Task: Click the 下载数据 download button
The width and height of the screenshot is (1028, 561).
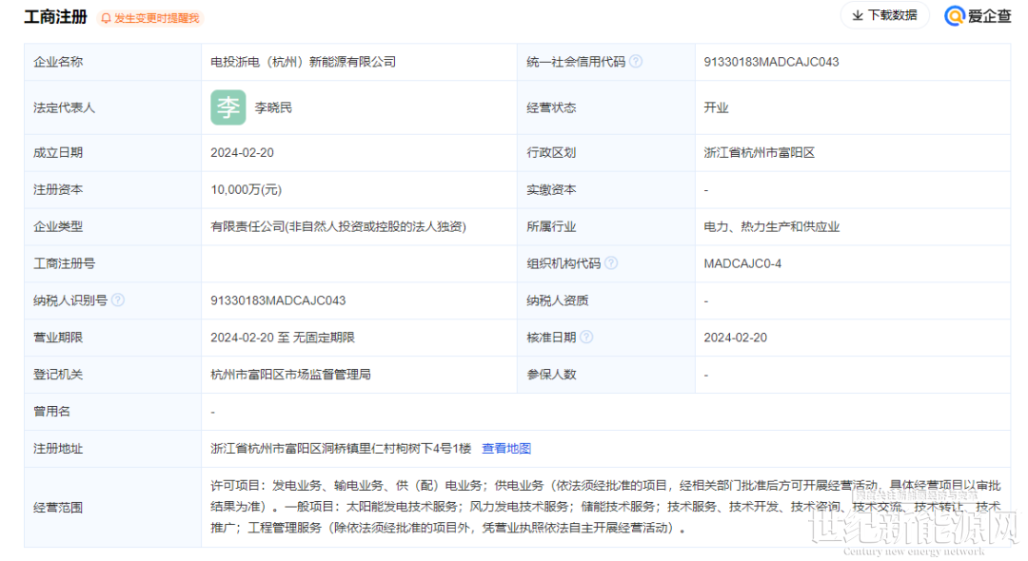Action: tap(882, 15)
